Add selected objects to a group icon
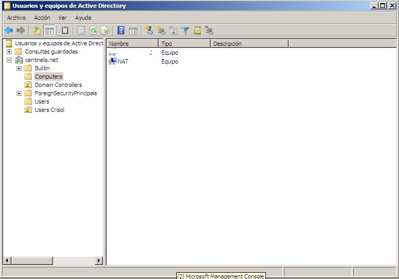Screen dimensions: 399x279 pyautogui.click(x=209, y=31)
